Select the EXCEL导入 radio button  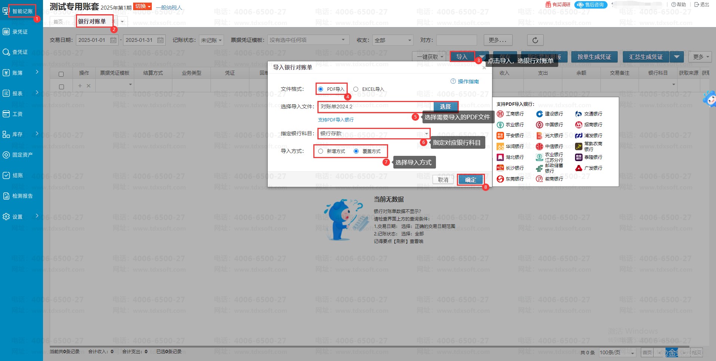(356, 89)
